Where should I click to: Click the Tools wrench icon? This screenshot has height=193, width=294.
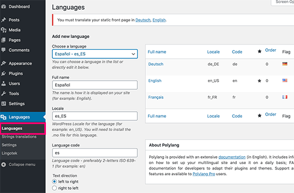point(3,94)
